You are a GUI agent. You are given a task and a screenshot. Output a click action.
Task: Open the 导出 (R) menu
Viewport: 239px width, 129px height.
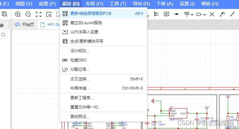141,4
